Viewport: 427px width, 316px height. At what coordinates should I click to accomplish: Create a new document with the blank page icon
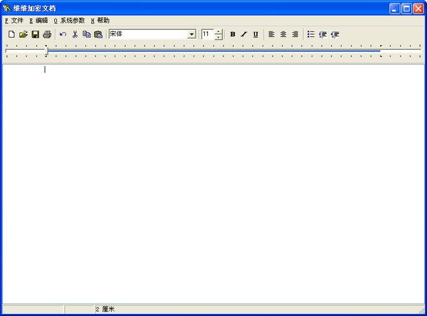coord(11,34)
